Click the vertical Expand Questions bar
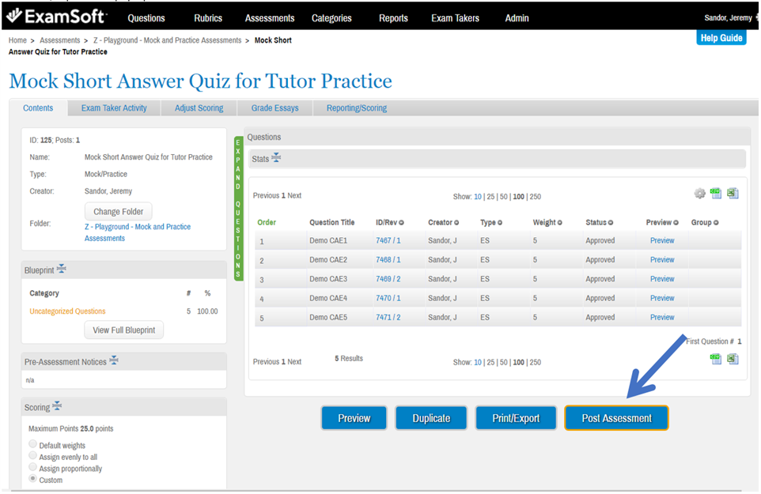This screenshot has width=761, height=494. click(x=238, y=209)
